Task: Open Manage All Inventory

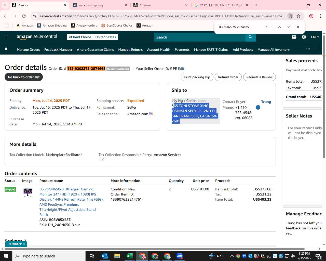Action: point(274,49)
